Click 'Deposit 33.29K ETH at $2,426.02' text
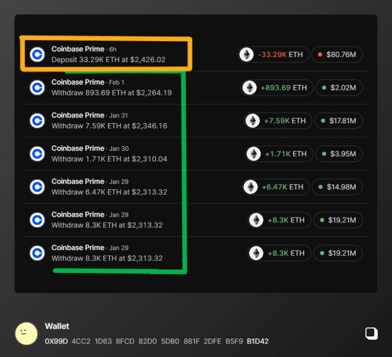The height and width of the screenshot is (357, 392). [x=108, y=59]
